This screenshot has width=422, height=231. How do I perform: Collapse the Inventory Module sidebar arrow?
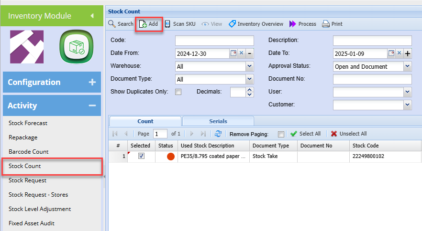(x=92, y=16)
